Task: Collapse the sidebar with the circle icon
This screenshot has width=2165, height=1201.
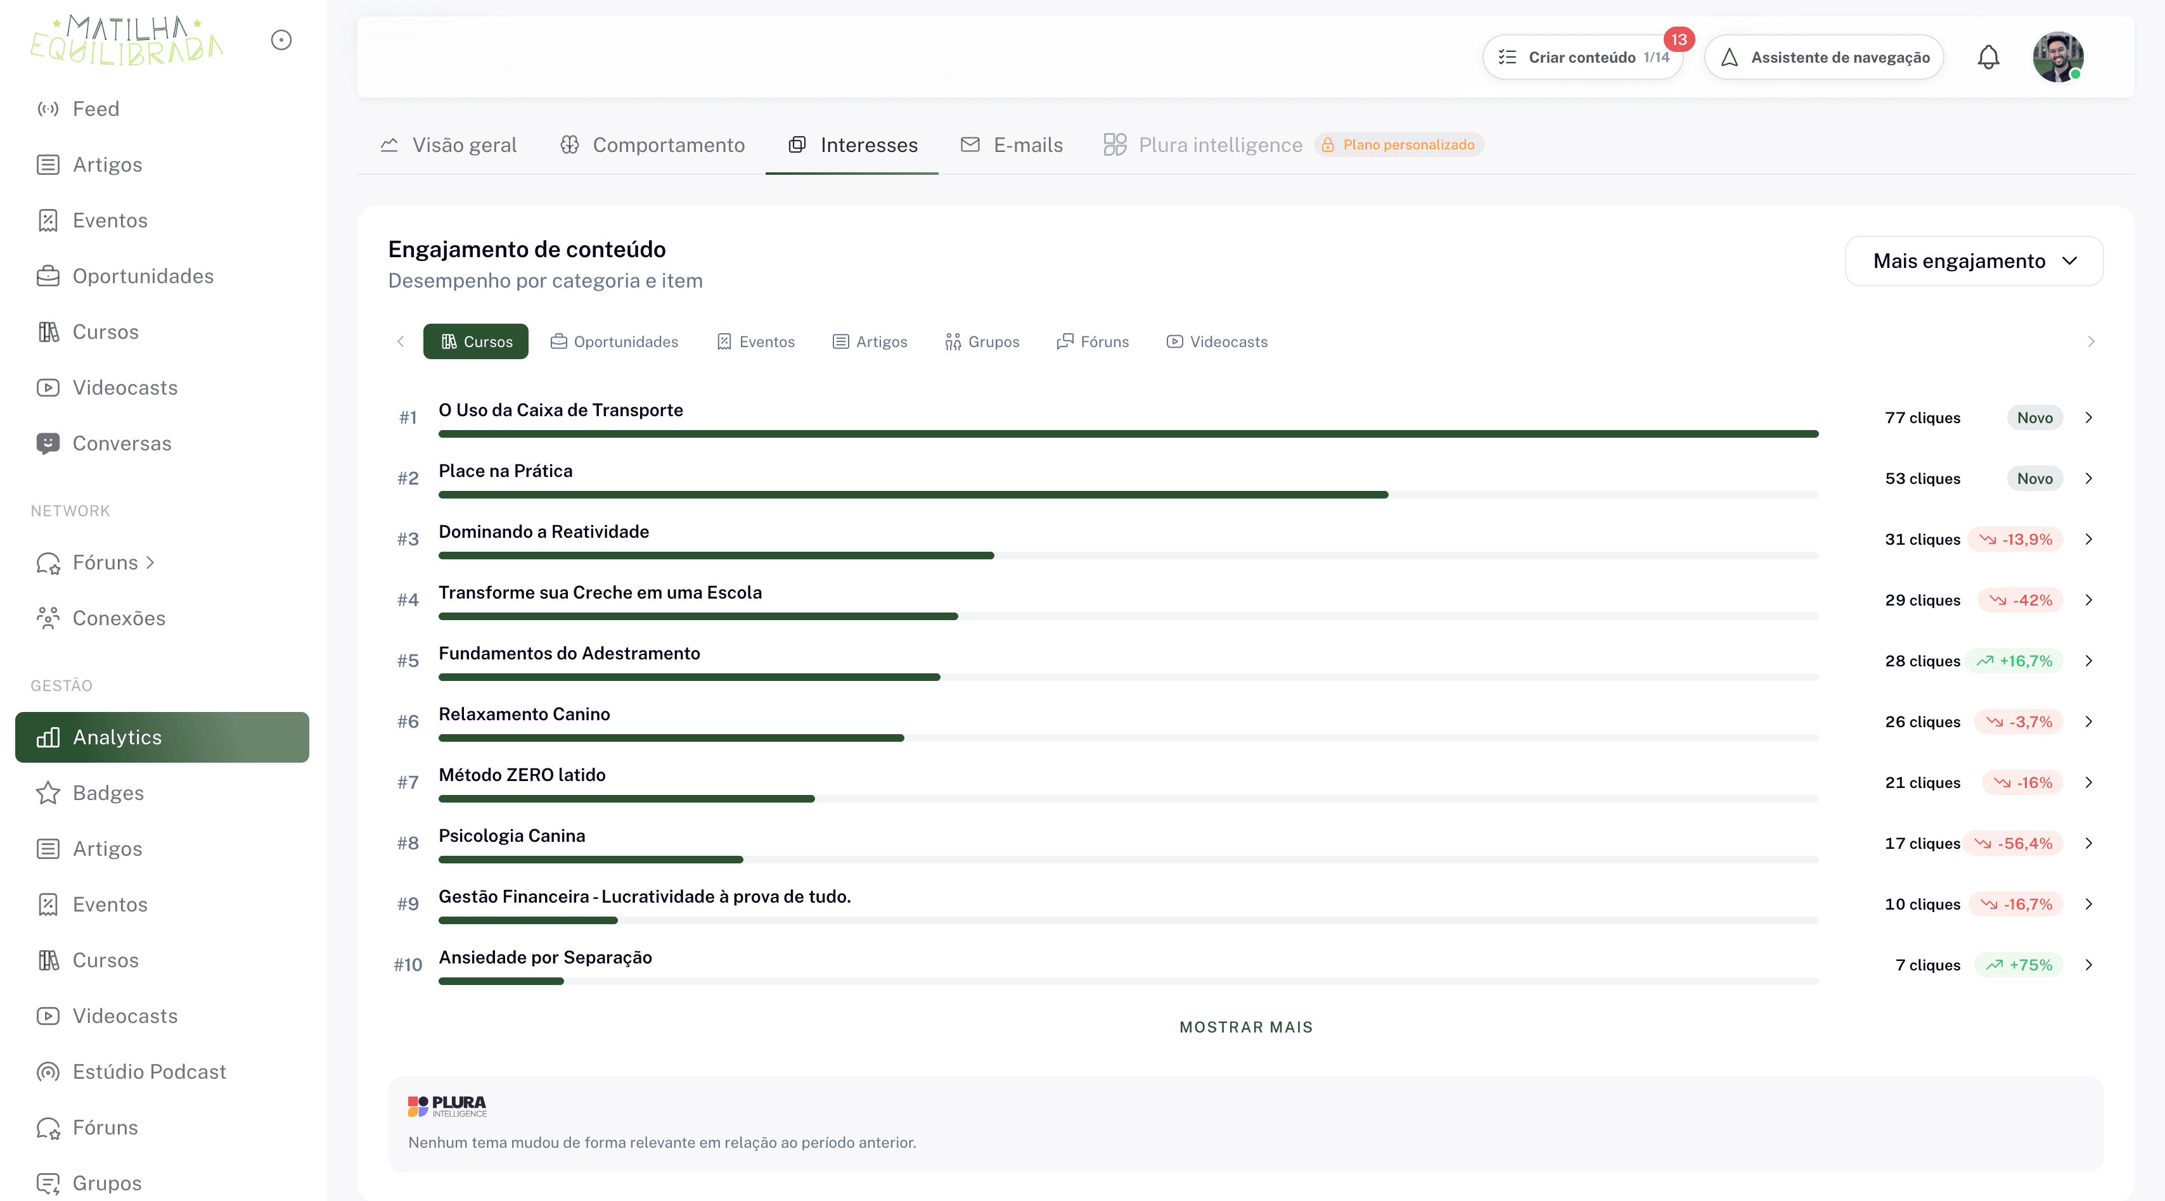Action: point(281,41)
